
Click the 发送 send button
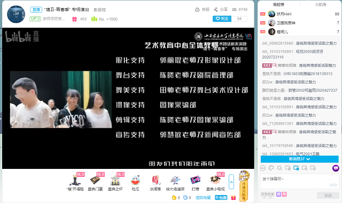point(328,196)
